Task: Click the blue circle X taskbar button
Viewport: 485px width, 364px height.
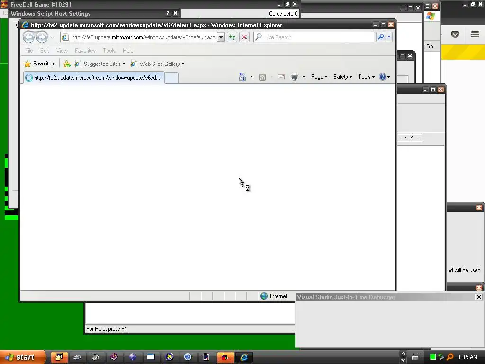Action: pyautogui.click(x=169, y=357)
